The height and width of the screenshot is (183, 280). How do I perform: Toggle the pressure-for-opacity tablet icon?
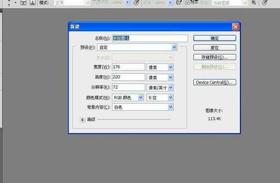137,2
